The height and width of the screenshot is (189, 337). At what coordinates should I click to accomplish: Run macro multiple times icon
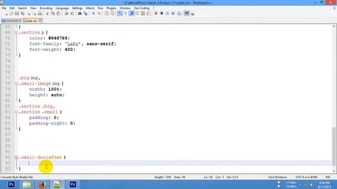point(173,14)
